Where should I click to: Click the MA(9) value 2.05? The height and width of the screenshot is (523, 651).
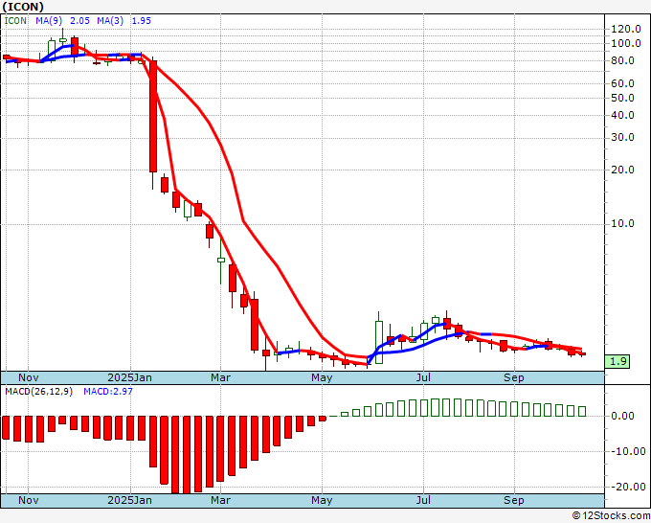[x=79, y=21]
